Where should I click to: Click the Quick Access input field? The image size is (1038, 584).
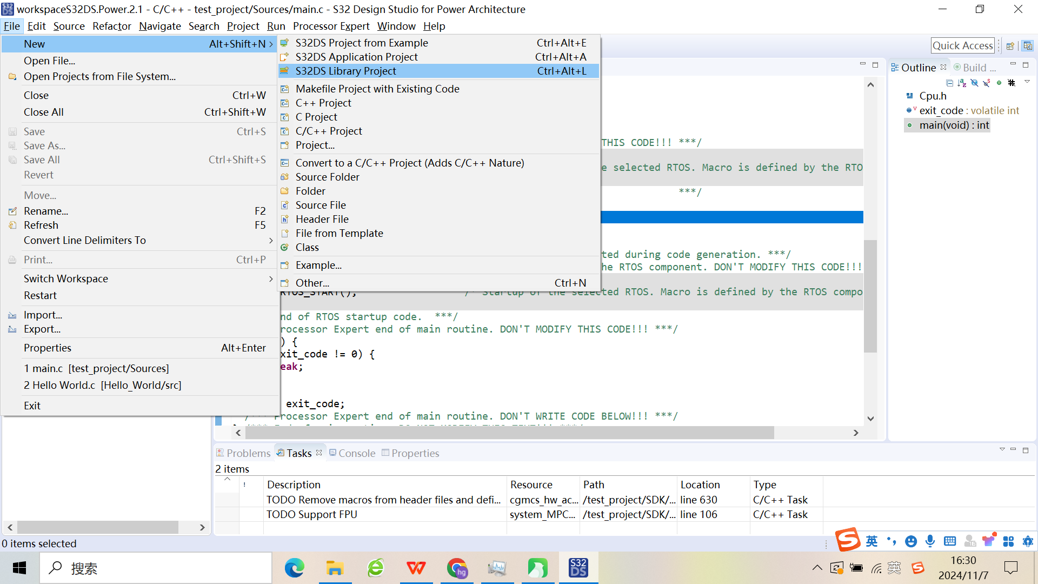click(x=962, y=46)
